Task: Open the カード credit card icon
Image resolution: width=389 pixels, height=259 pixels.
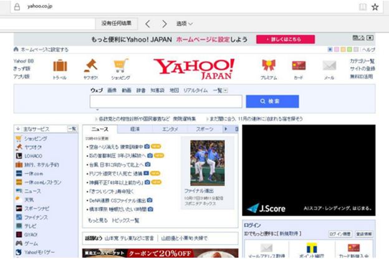Action: pos(299,65)
